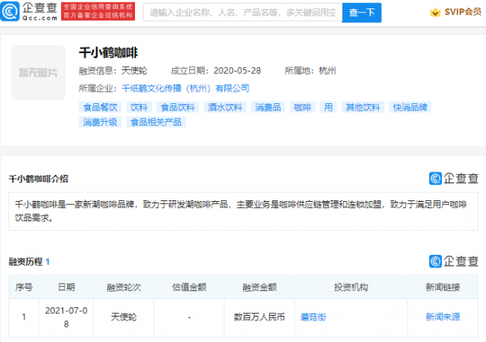Click the 2021-07-08 date cell
Viewport: 486px width, 342px height.
pyautogui.click(x=66, y=317)
